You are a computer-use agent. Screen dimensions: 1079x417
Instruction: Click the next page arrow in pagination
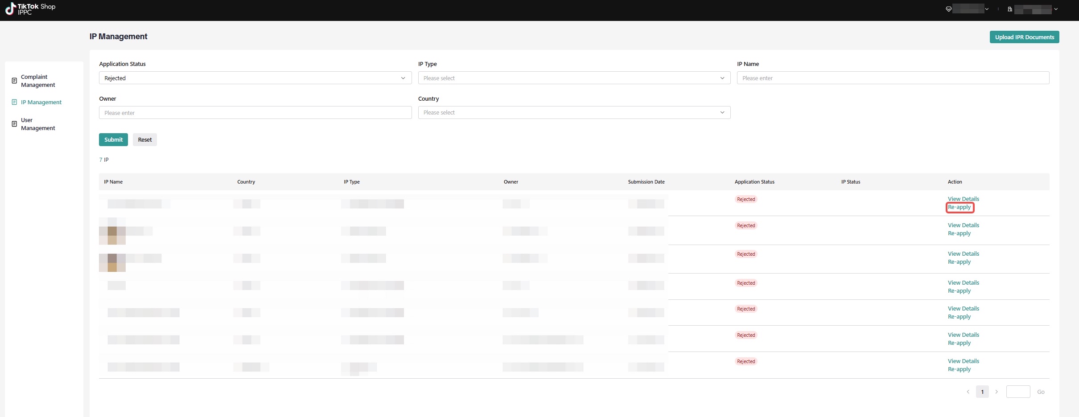coord(997,392)
